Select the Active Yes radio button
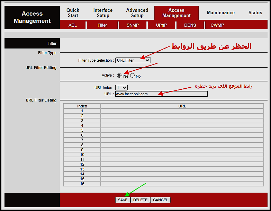This screenshot has height=211, width=271. (119, 76)
